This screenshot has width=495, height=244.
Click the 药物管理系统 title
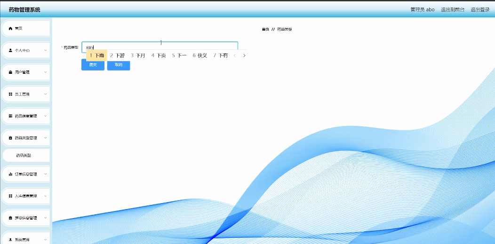24,10
